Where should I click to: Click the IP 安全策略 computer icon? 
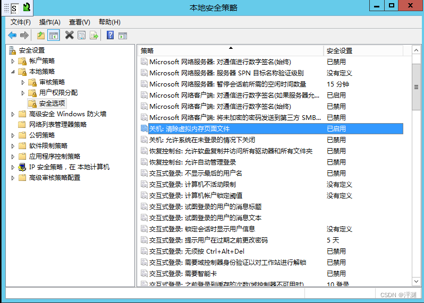[x=22, y=167]
